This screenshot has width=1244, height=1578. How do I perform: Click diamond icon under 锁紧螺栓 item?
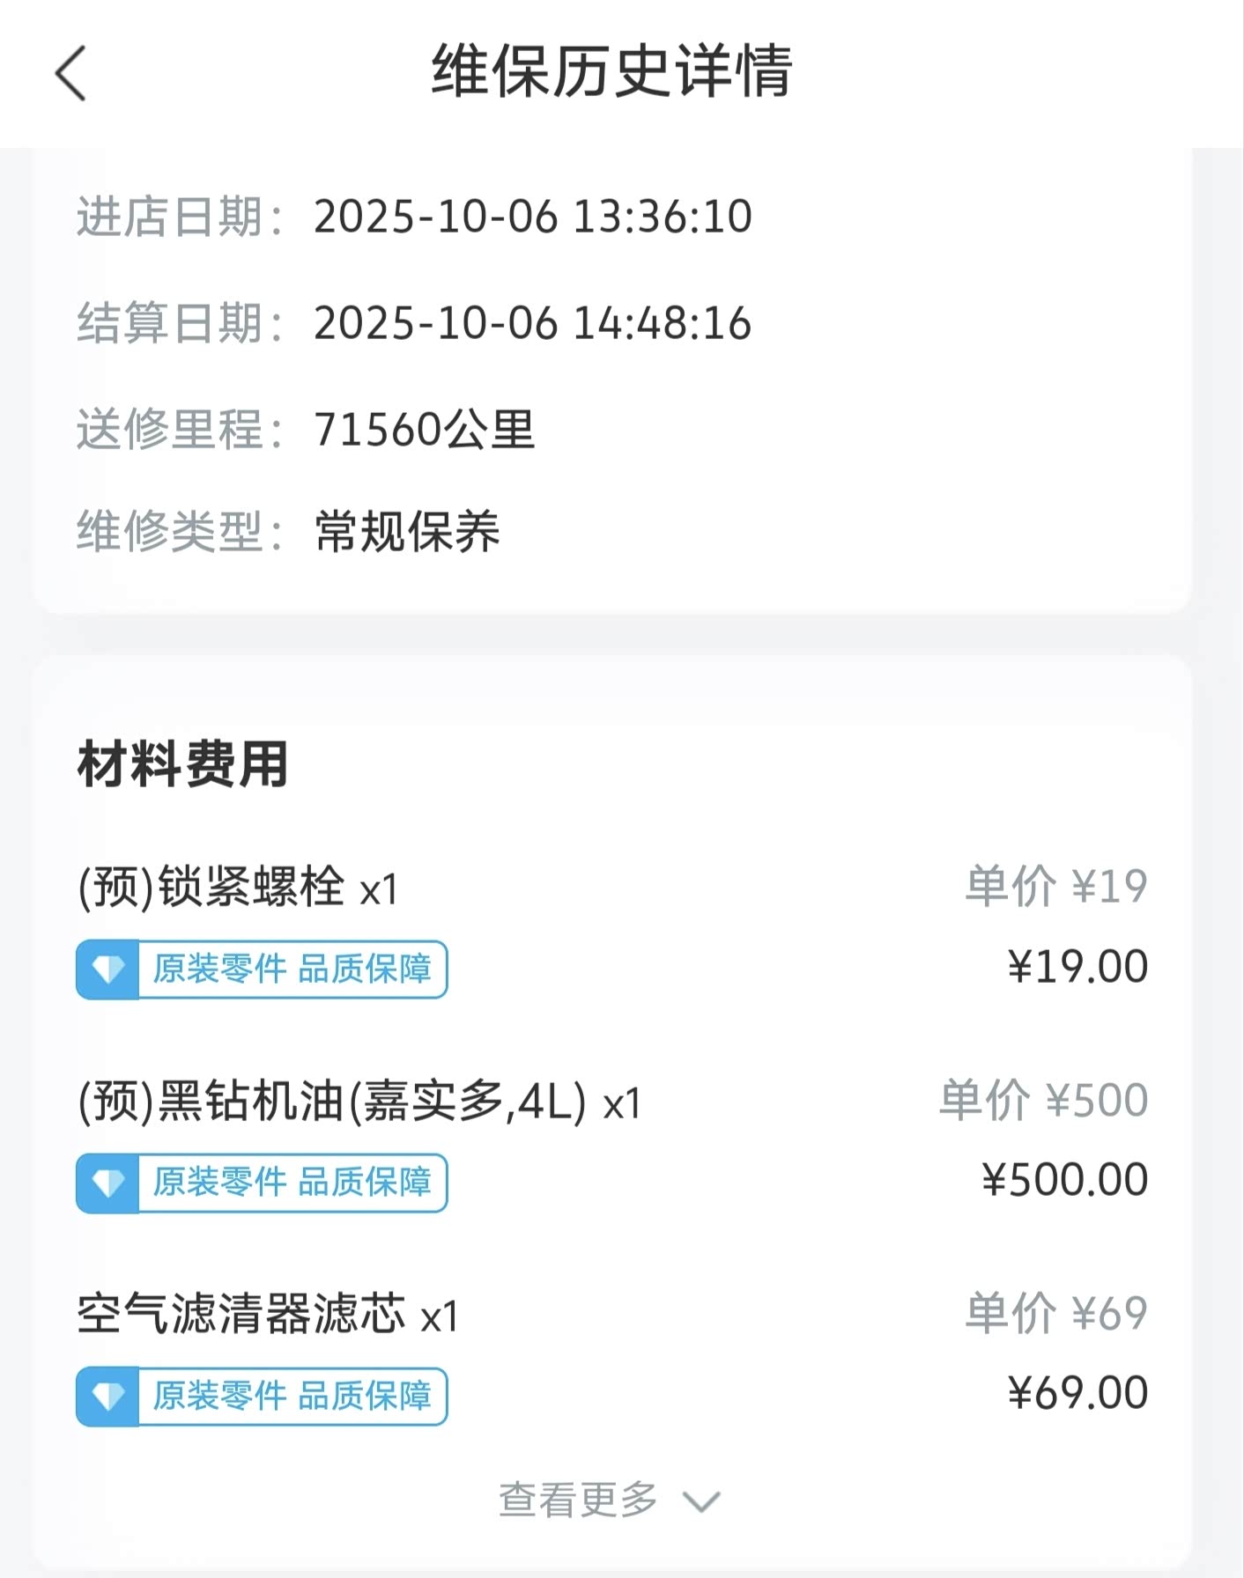(108, 970)
